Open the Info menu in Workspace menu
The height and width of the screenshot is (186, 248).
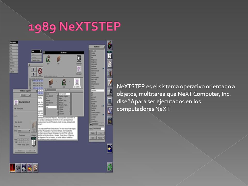click(14, 45)
